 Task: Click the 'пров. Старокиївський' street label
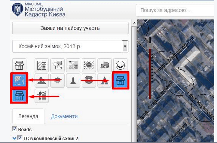point(156,101)
